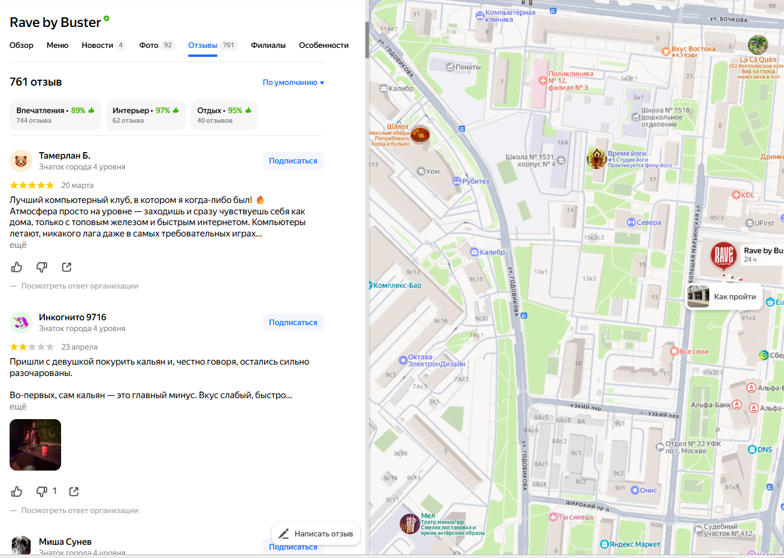
Task: Go to the Новости tab
Action: coord(103,46)
